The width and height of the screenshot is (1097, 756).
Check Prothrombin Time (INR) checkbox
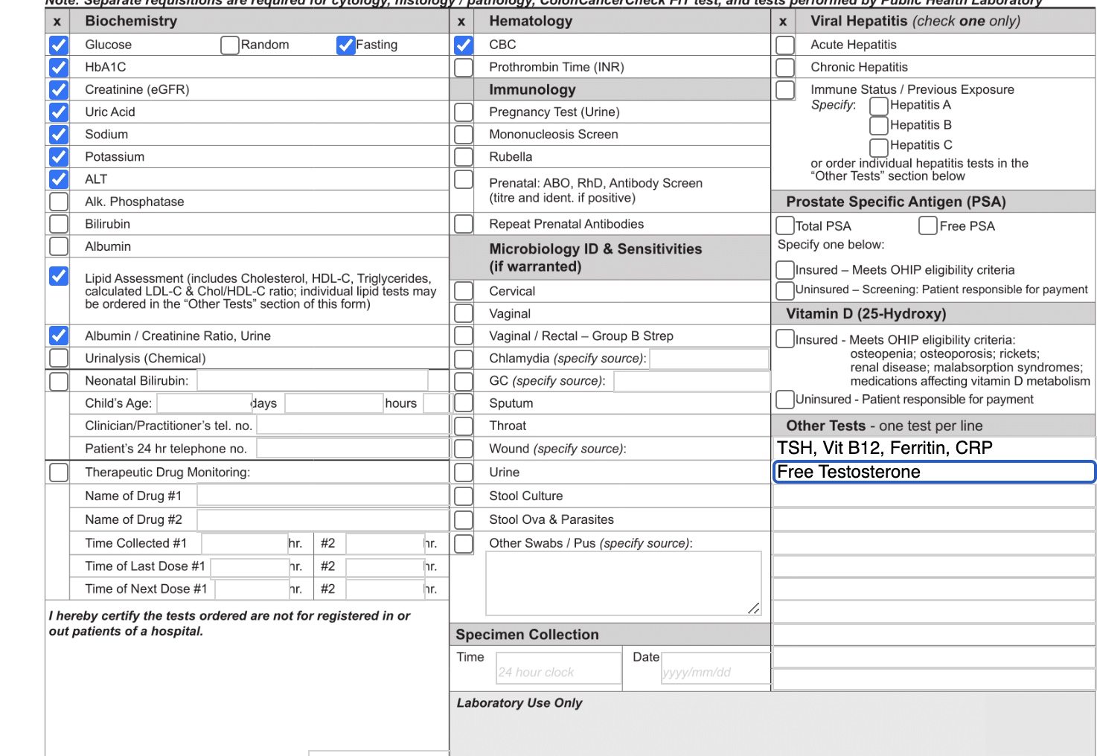[464, 68]
